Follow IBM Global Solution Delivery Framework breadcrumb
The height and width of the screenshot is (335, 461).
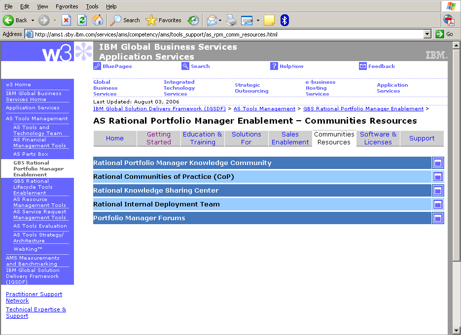[159, 109]
